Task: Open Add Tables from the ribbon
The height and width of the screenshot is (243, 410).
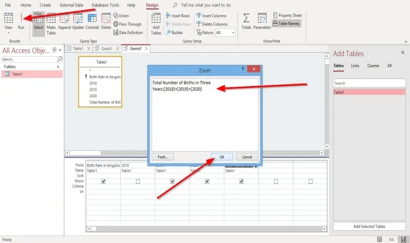Action: [x=156, y=24]
